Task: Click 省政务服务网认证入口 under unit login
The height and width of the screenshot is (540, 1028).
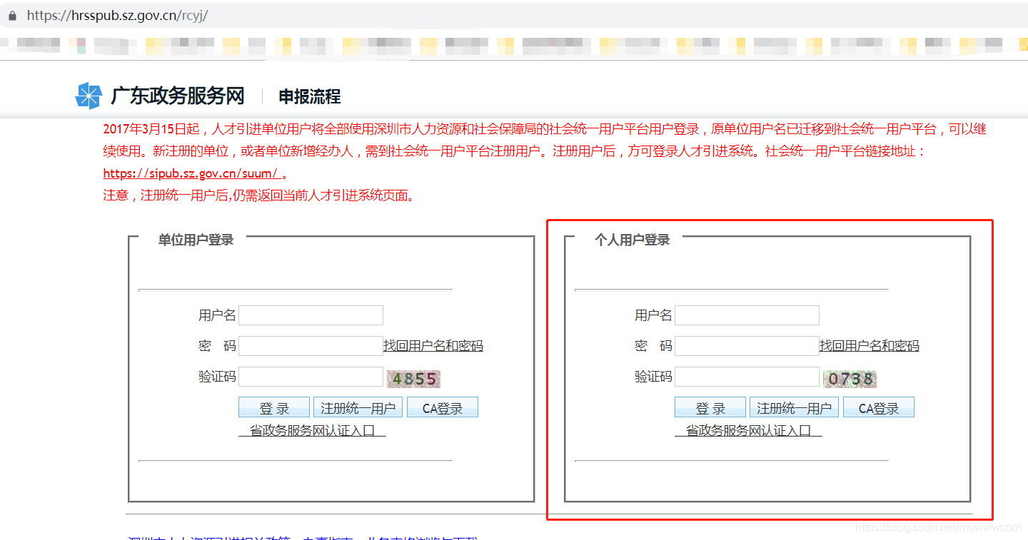Action: pos(312,431)
